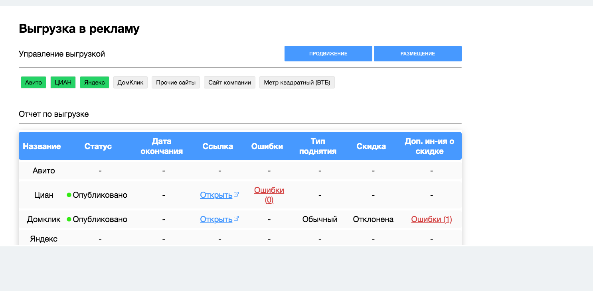This screenshot has width=593, height=291.
Task: Click the external link icon in Домклик row
Action: pyautogui.click(x=236, y=219)
